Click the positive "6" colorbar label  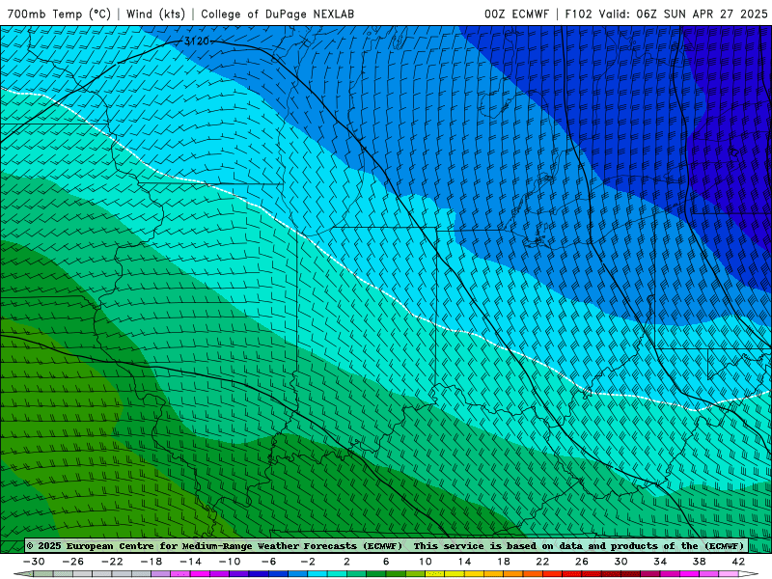pos(386,562)
